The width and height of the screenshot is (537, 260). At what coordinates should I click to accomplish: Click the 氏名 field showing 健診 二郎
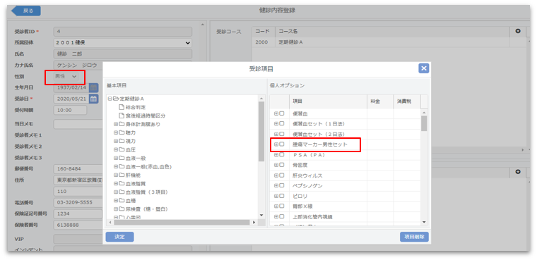[x=123, y=54]
